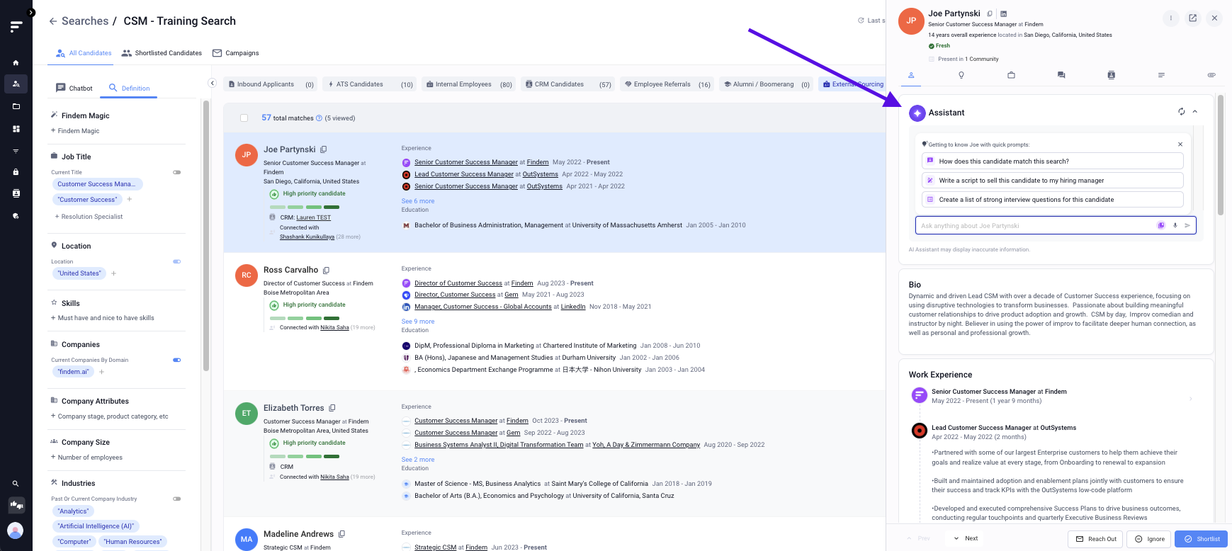The width and height of the screenshot is (1232, 551).
Task: Toggle Current Companies By Domain switch
Action: click(177, 360)
